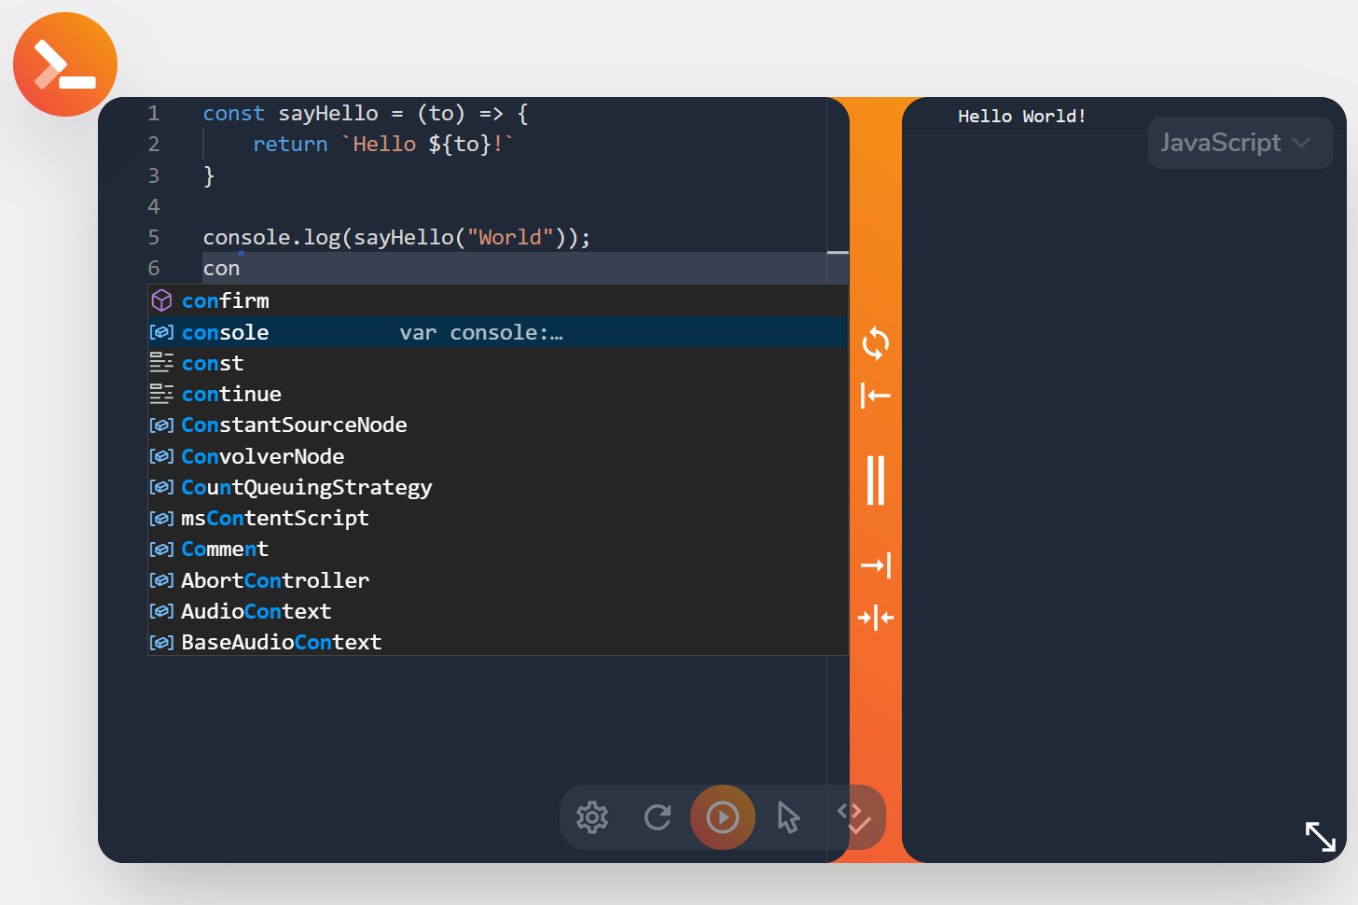The width and height of the screenshot is (1358, 905).
Task: Click the reload arrow icon in the toolbar
Action: tap(658, 817)
